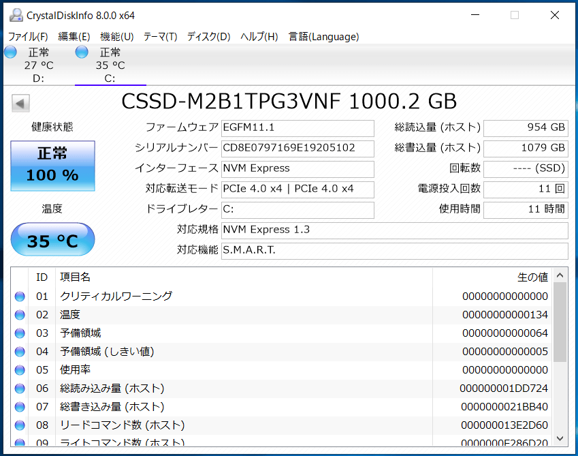Click the row name リードコマンド数 (ホスト)
Image resolution: width=578 pixels, height=456 pixels.
(x=123, y=425)
